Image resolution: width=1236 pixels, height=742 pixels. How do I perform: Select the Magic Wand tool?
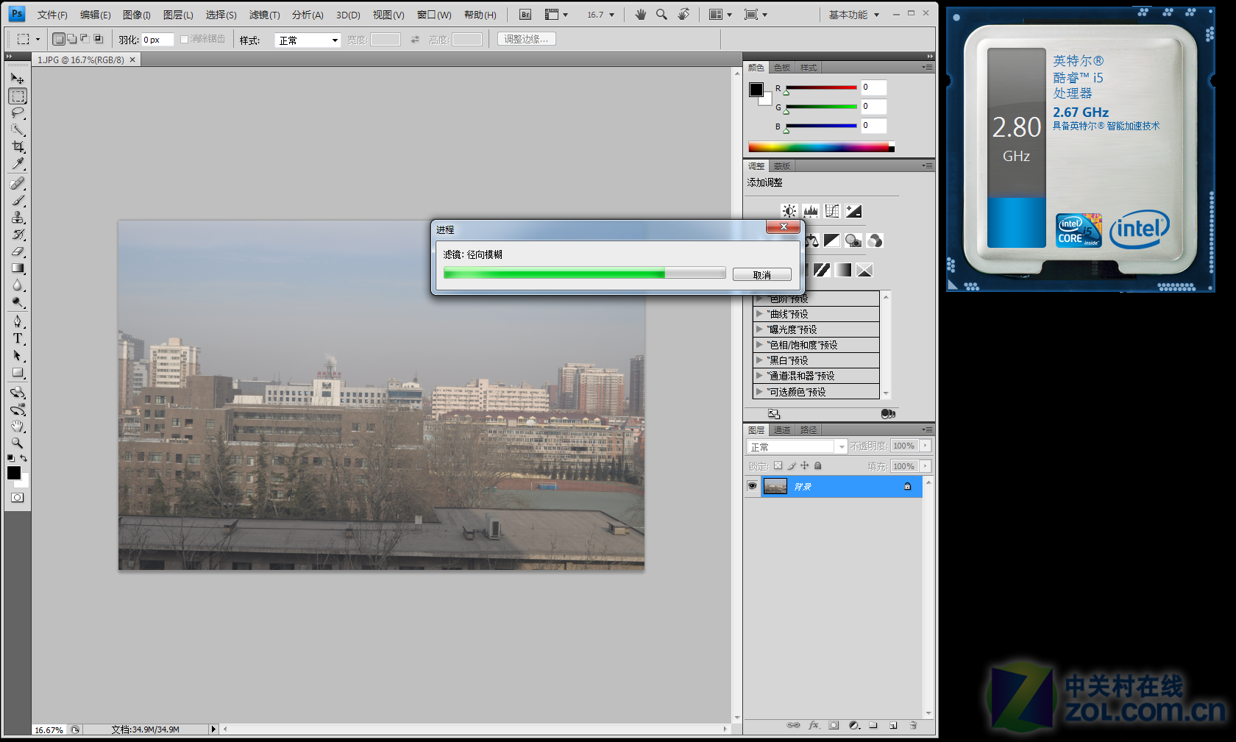[18, 130]
